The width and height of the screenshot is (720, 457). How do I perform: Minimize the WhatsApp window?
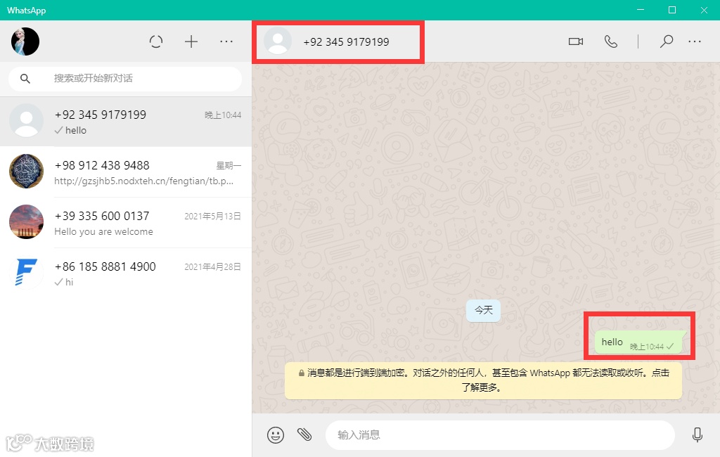641,10
